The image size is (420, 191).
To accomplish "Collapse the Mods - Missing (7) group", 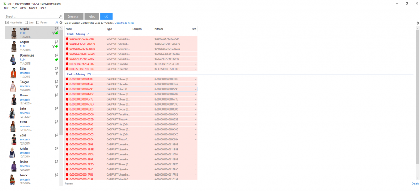I will pyautogui.click(x=78, y=34).
